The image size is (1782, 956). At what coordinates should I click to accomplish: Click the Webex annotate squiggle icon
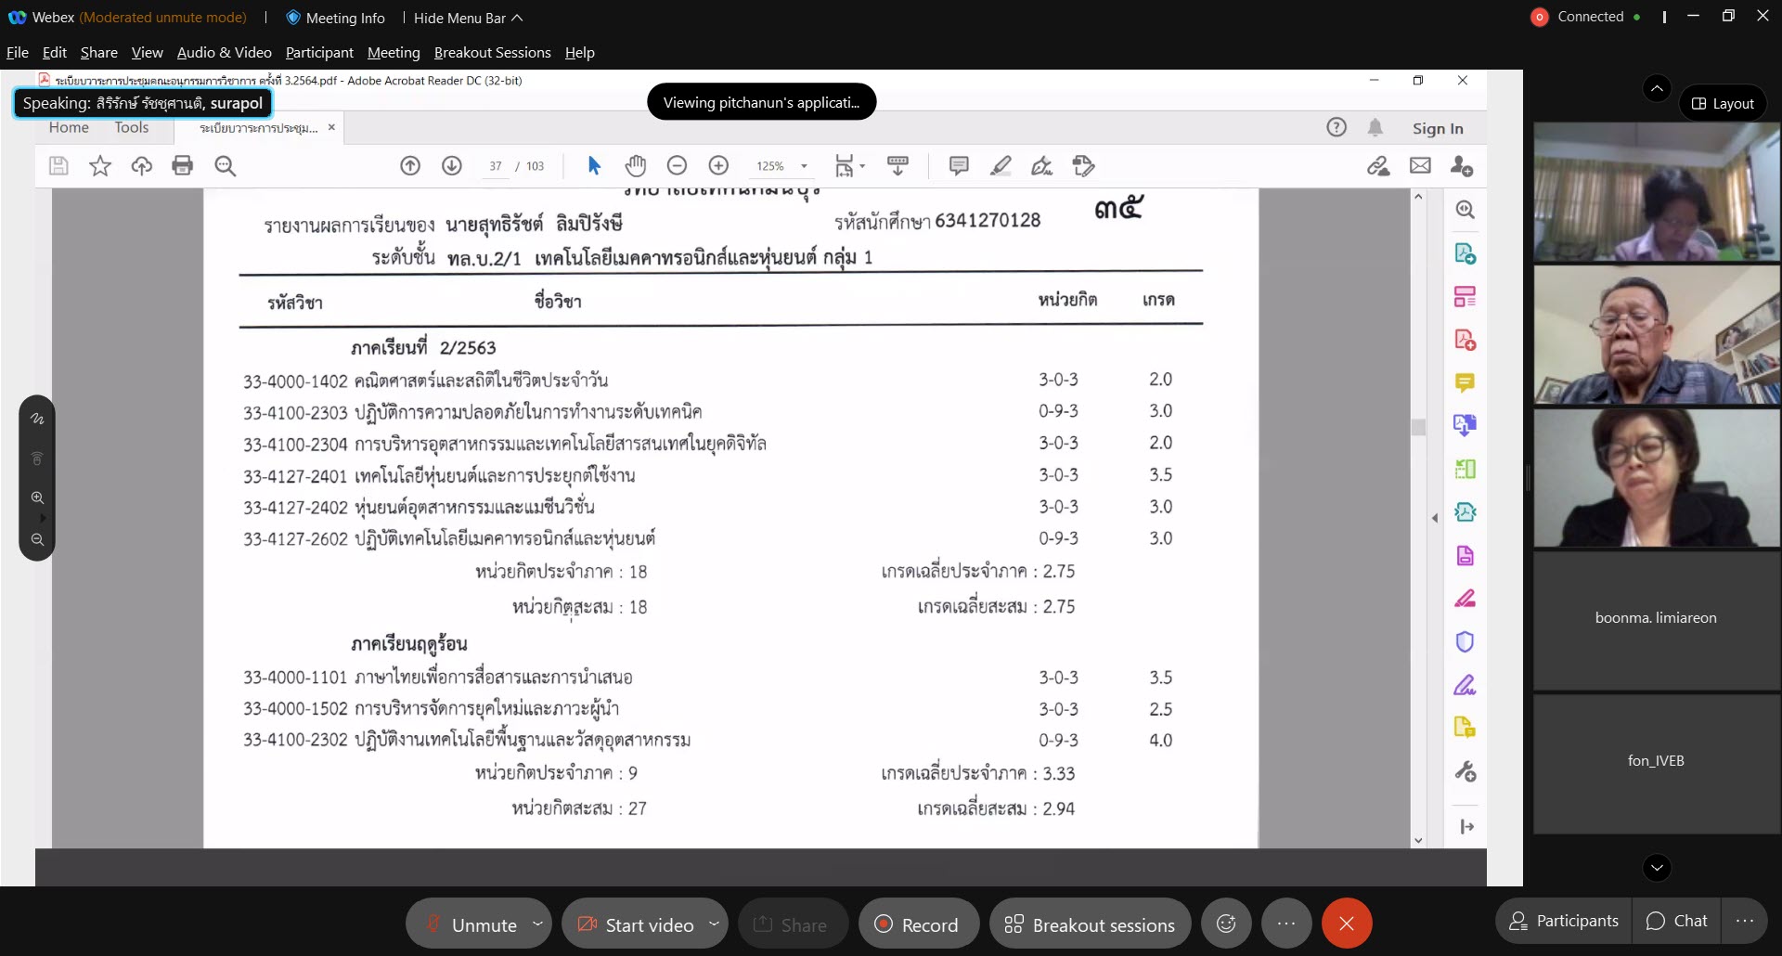tap(37, 419)
